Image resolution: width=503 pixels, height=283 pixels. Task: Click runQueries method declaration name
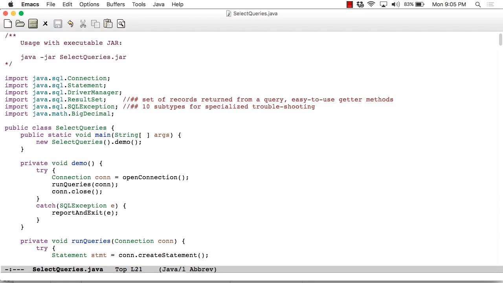coord(91,241)
